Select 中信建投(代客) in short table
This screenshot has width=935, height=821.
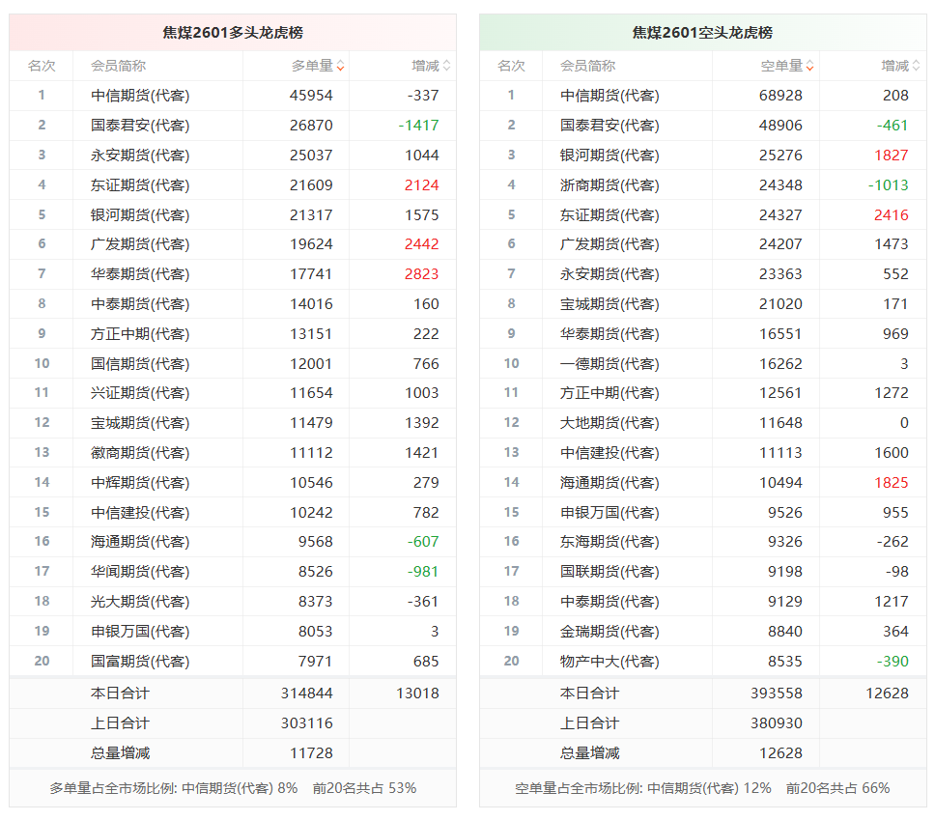coord(609,453)
